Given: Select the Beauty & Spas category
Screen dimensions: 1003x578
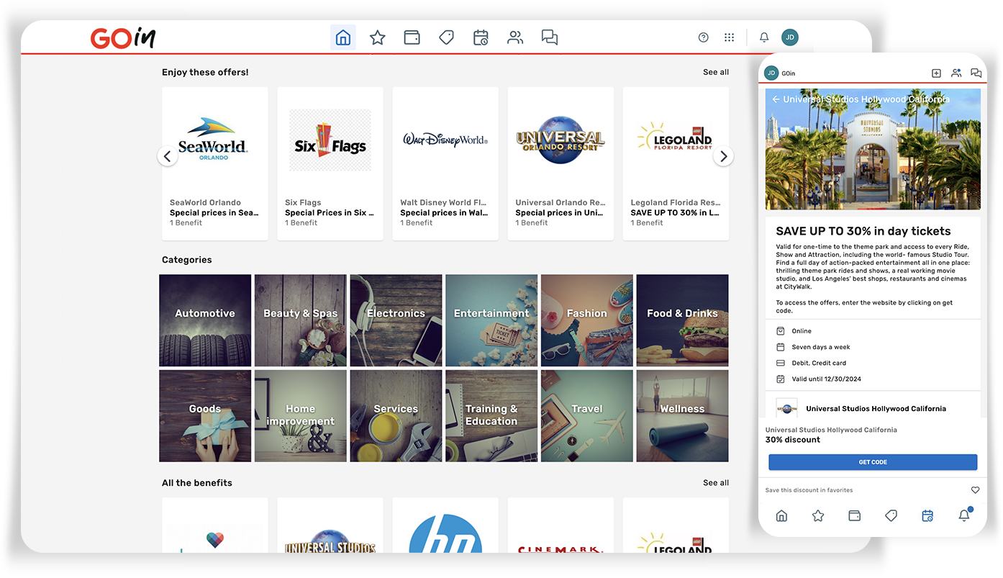Looking at the screenshot, I should tap(301, 320).
